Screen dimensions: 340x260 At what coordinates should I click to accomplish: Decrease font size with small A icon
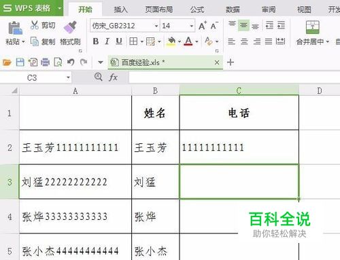coord(214,26)
